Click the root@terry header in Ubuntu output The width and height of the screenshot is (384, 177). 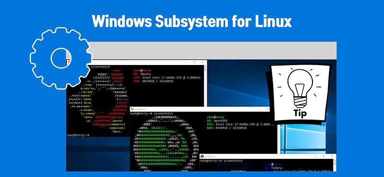click(x=142, y=70)
